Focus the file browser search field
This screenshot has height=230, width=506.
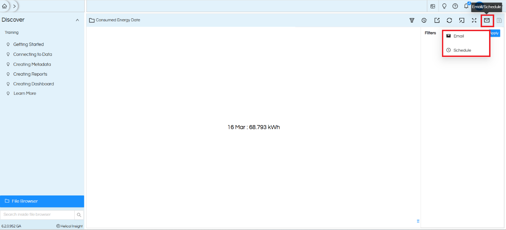[x=37, y=215]
